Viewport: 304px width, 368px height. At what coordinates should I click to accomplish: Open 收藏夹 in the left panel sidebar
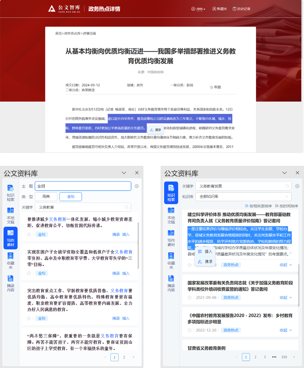pyautogui.click(x=11, y=261)
